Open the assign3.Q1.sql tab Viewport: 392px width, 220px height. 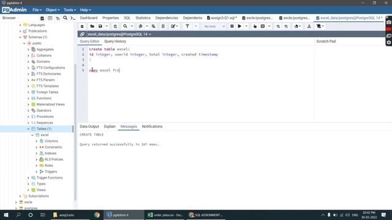(222, 18)
